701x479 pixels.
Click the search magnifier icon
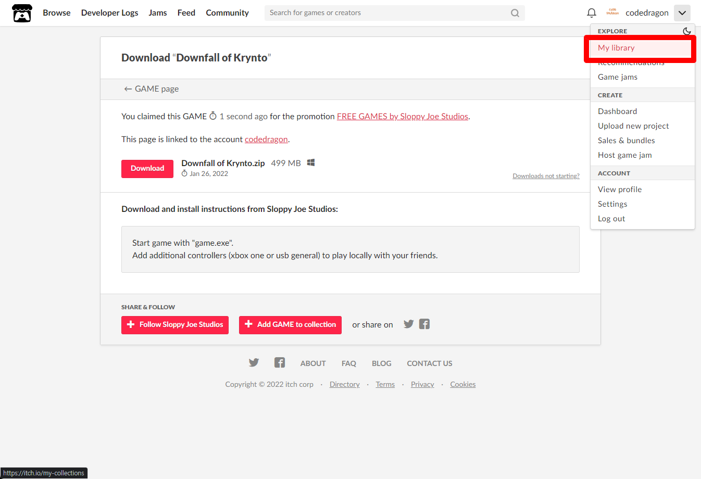pyautogui.click(x=515, y=13)
